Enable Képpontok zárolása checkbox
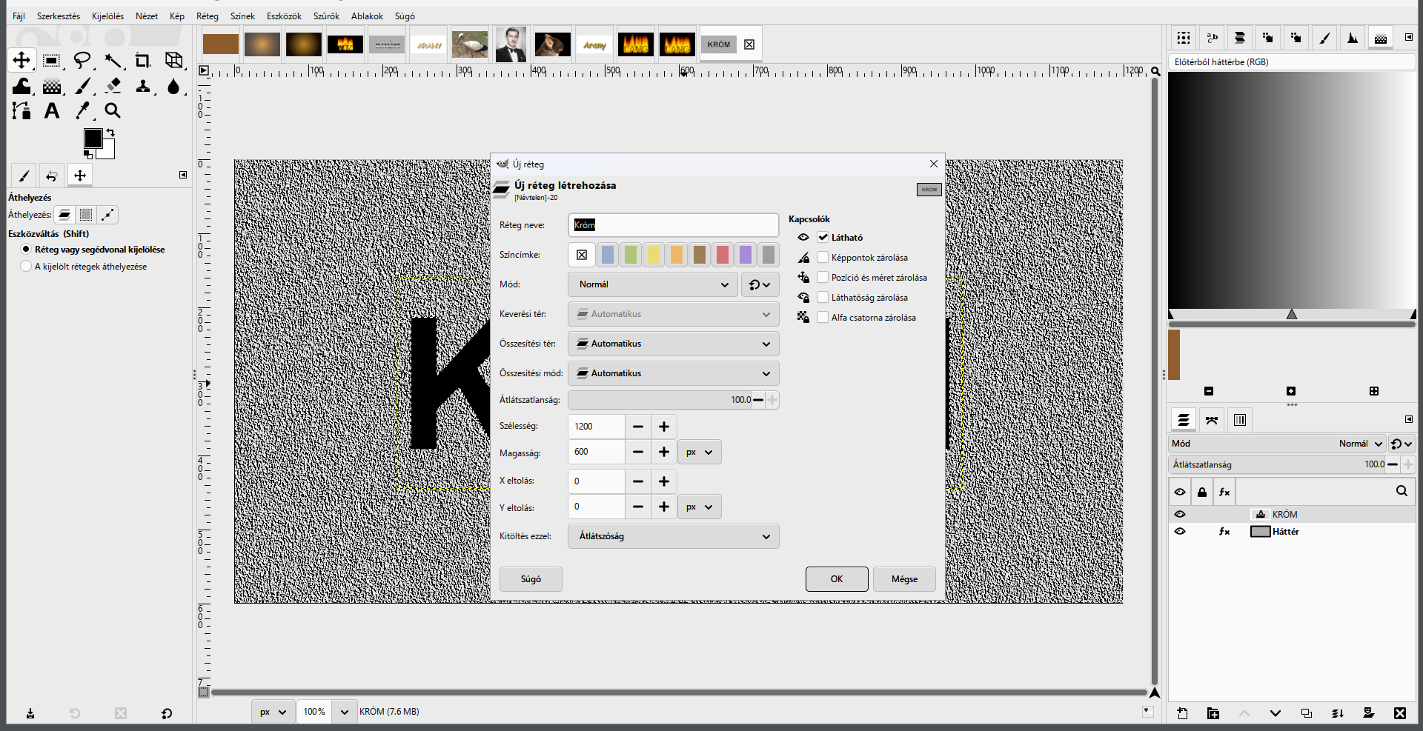The width and height of the screenshot is (1423, 731). pos(823,257)
